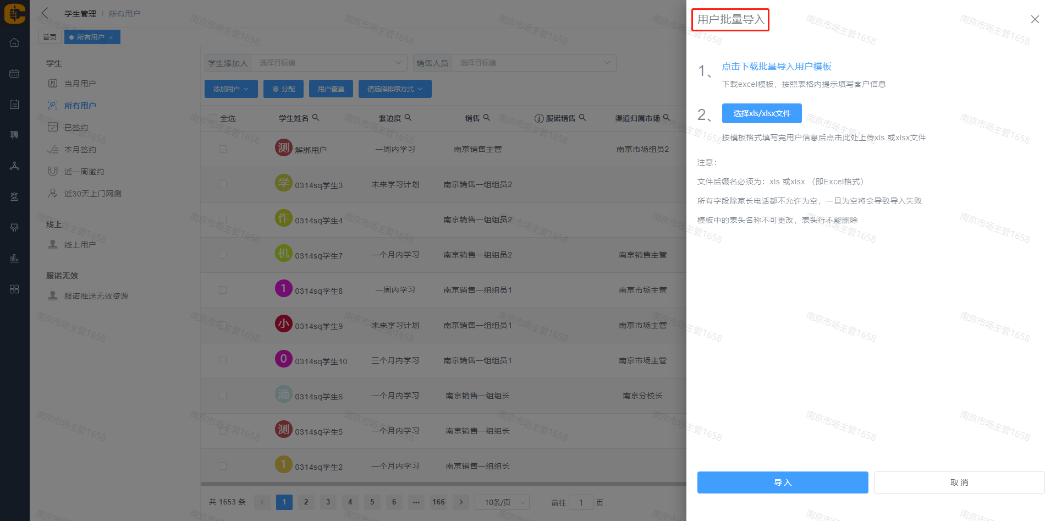The width and height of the screenshot is (1056, 521).
Task: Click the search icon next to 学生姓名
Action: tap(316, 118)
